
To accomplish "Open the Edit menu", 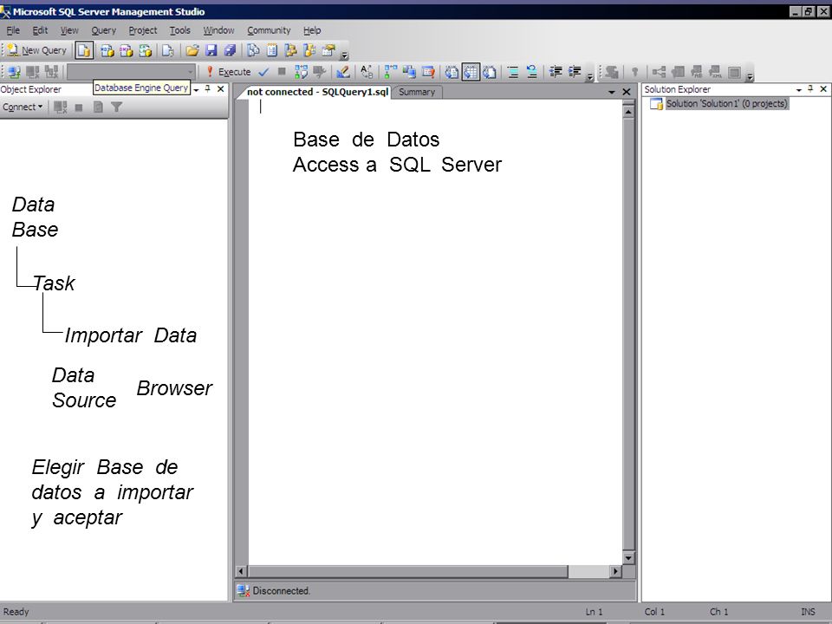I will [40, 30].
